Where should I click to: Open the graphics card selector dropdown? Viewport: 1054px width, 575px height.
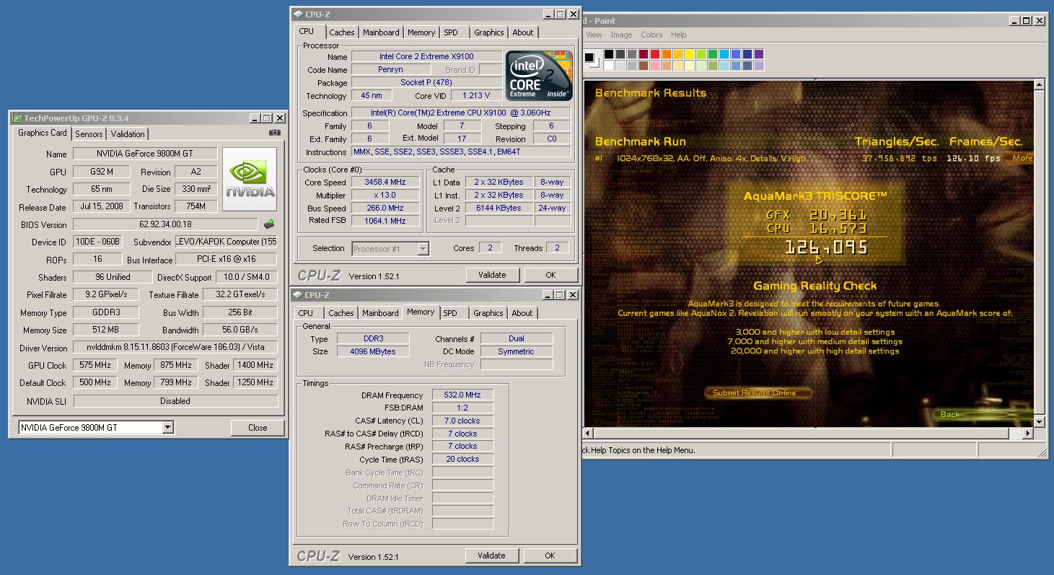pos(167,428)
